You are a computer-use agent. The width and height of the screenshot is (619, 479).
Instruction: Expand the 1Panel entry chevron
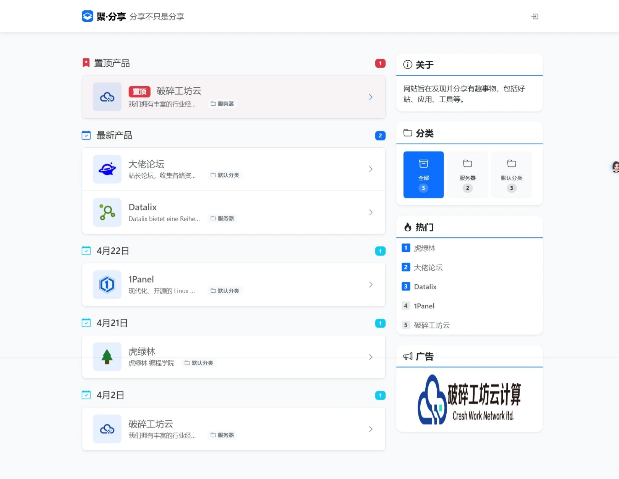tap(371, 284)
